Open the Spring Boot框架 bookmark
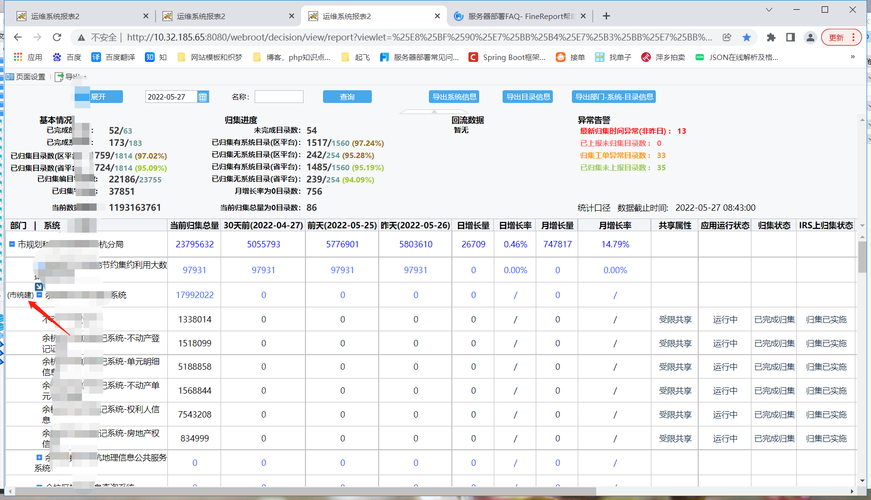Viewport: 871px width, 500px height. click(507, 57)
